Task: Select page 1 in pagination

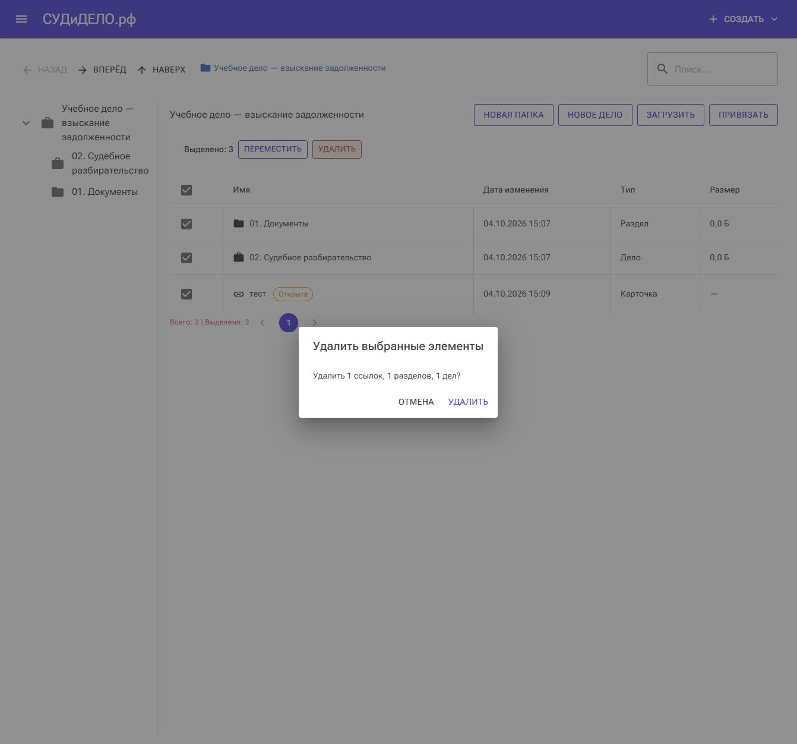Action: 289,323
